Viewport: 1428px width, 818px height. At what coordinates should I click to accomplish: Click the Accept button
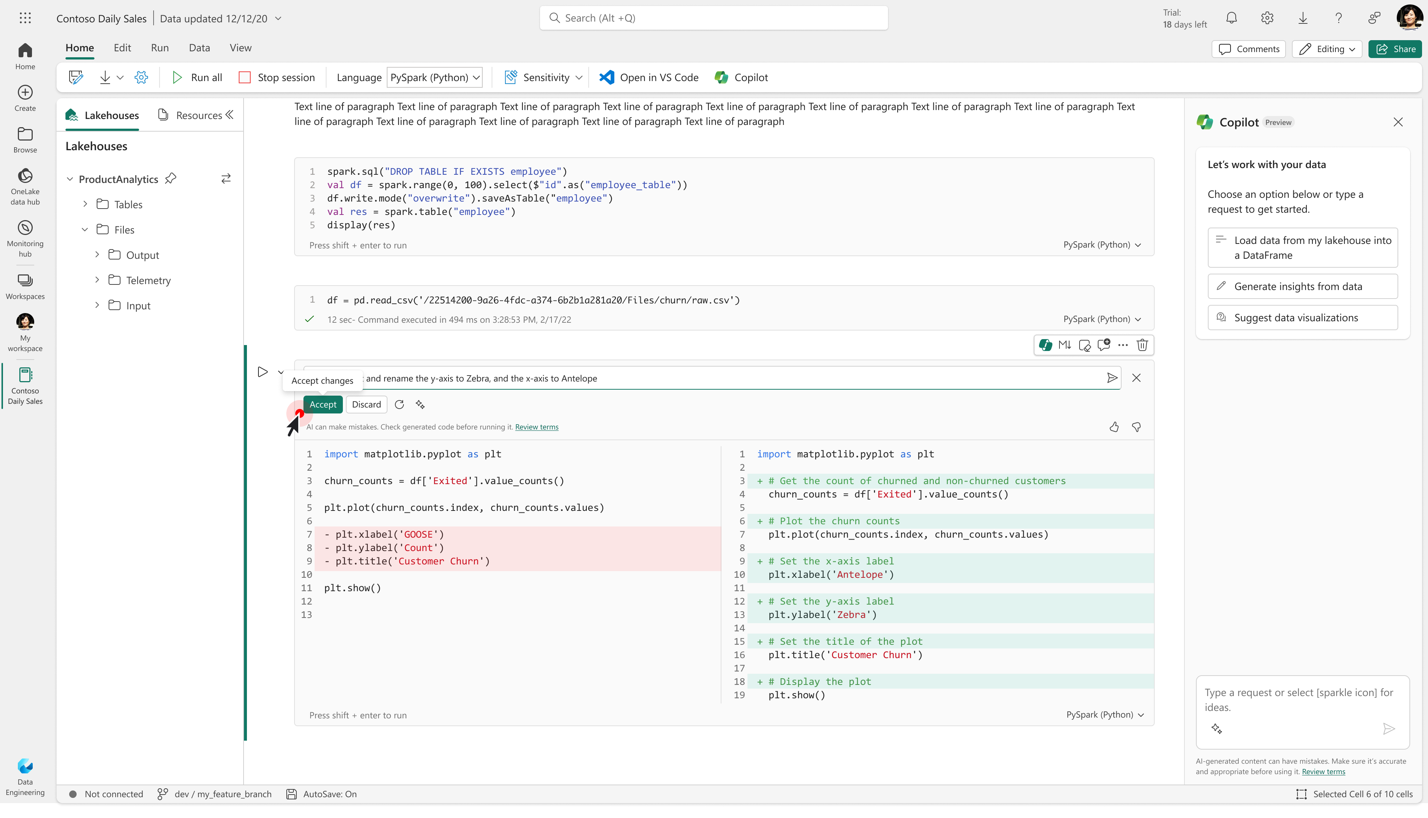(x=323, y=405)
